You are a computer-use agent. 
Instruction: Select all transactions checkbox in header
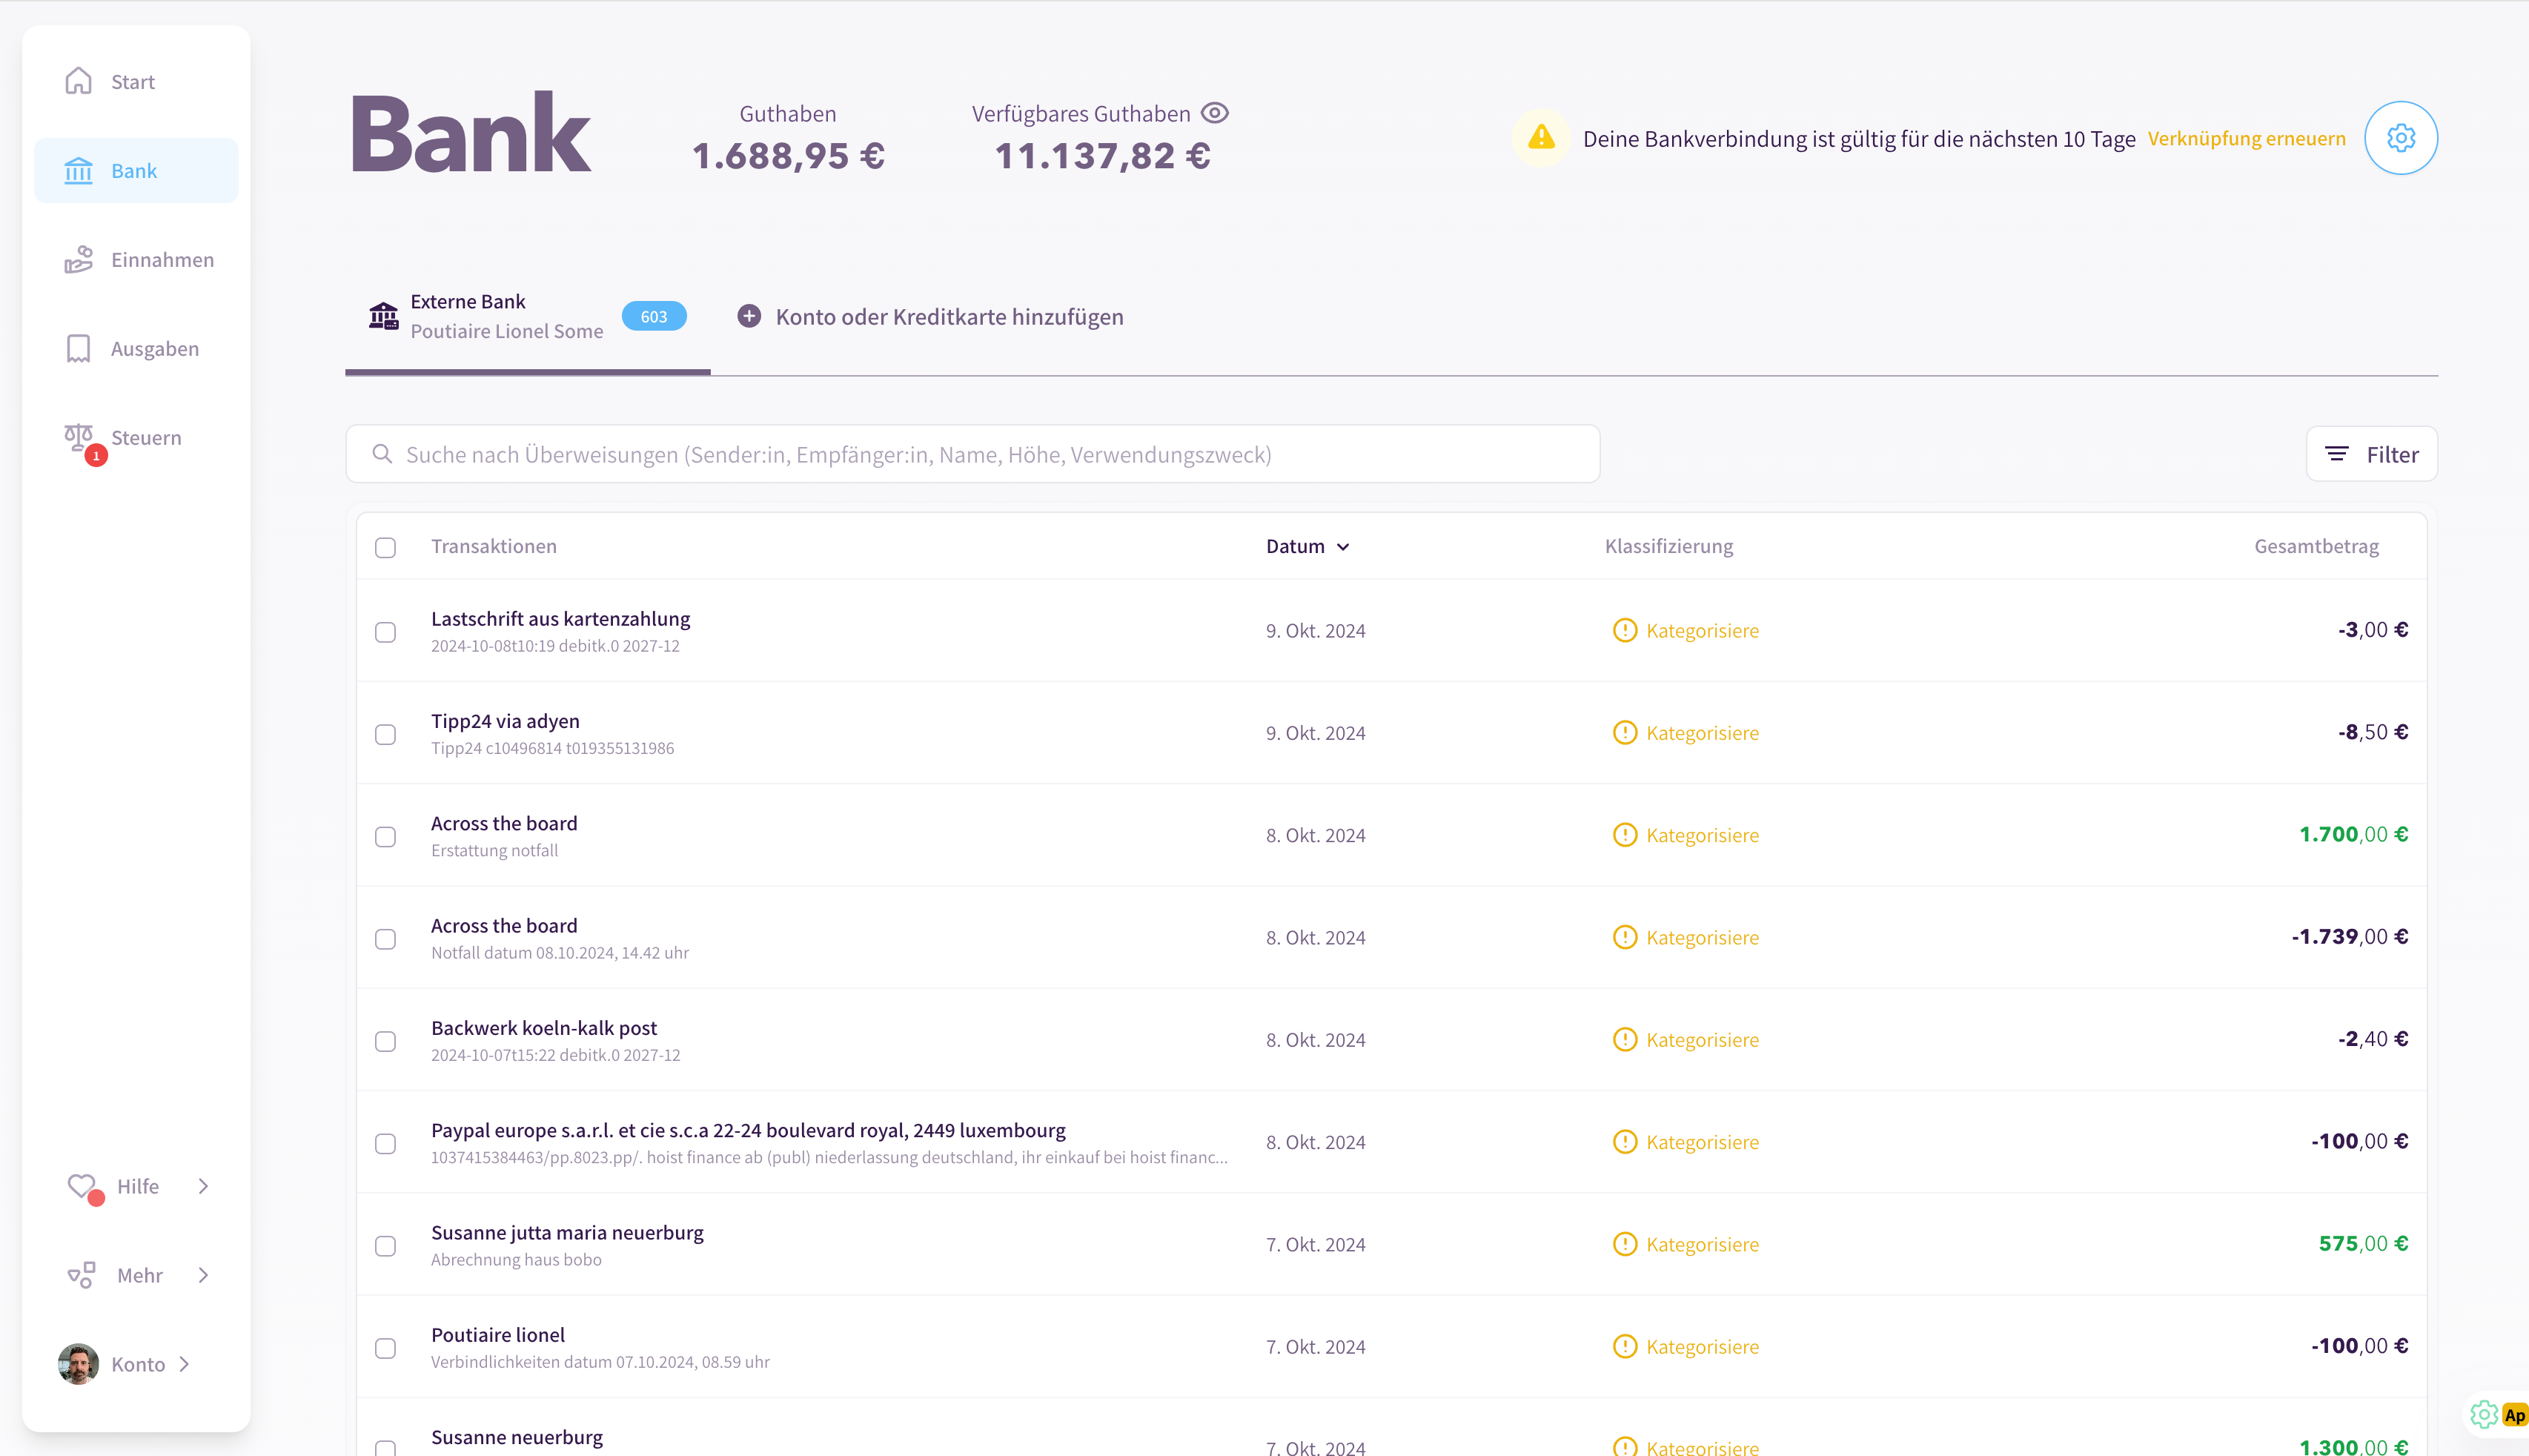pyautogui.click(x=386, y=547)
